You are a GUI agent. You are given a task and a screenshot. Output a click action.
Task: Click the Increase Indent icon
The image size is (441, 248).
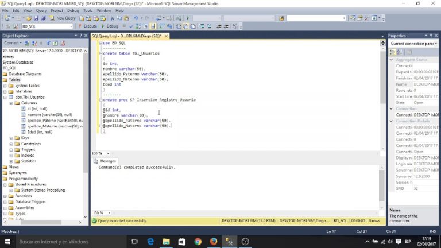(x=226, y=26)
